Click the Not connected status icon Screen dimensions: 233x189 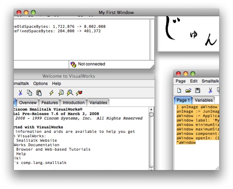[x=73, y=65]
